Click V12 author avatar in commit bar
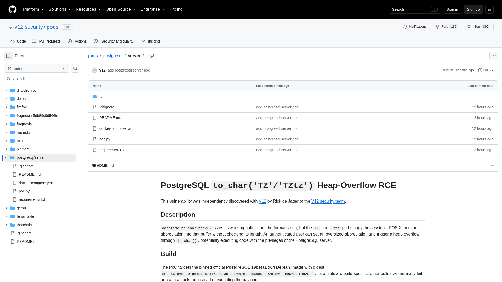Screen dimensions: 502x282 (x=94, y=70)
